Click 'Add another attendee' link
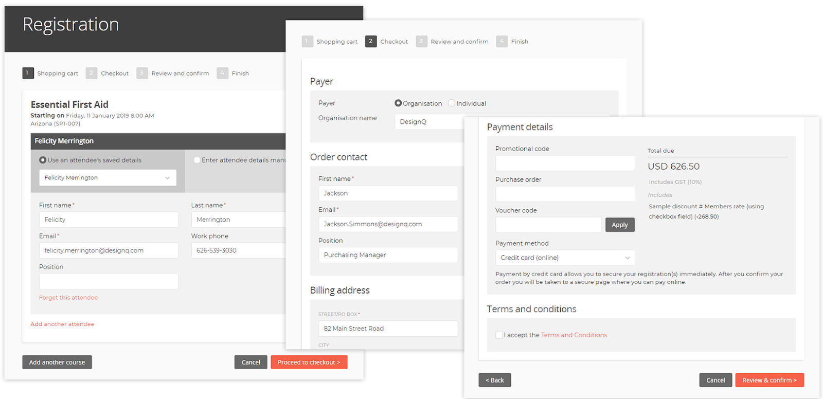 (62, 324)
